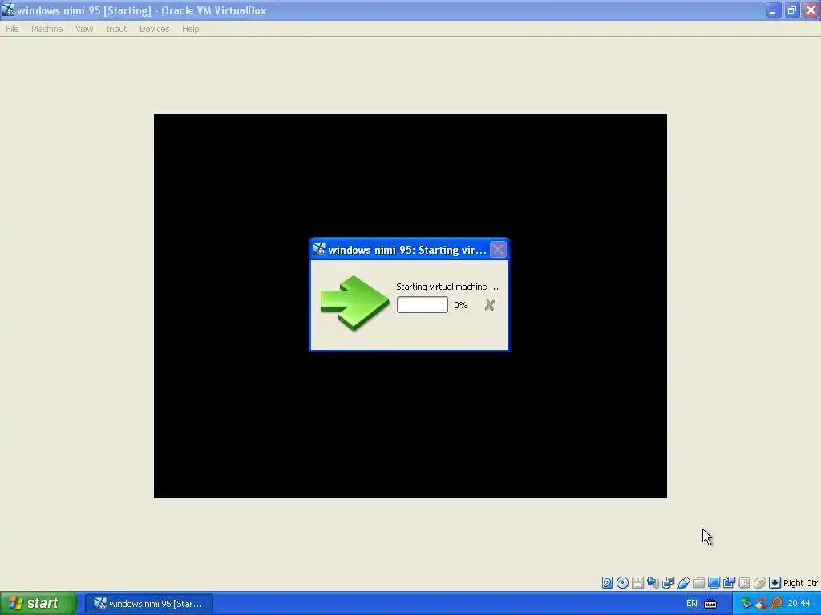The height and width of the screenshot is (615, 821).
Task: Click the on-screen keyboard taskbar icon
Action: tap(710, 604)
